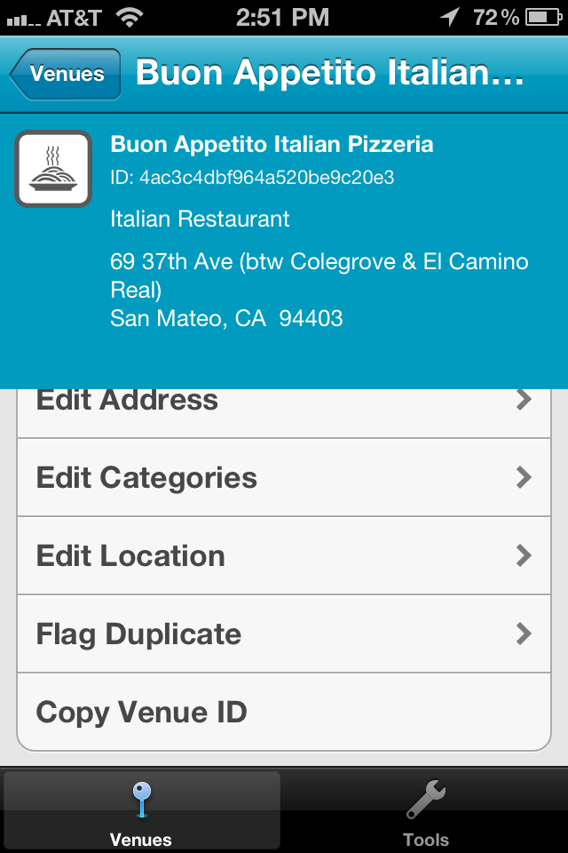The image size is (568, 853).
Task: Tap the Italian Restaurant category text
Action: [x=200, y=219]
